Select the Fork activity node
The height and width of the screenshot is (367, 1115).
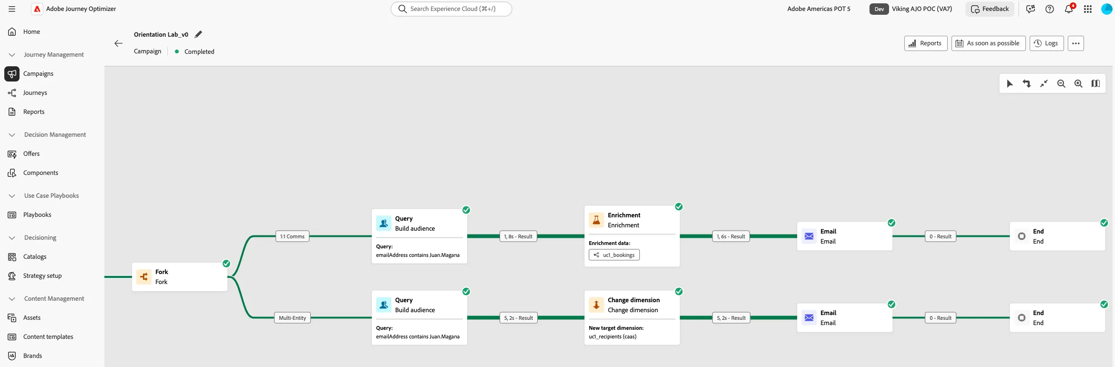[180, 277]
